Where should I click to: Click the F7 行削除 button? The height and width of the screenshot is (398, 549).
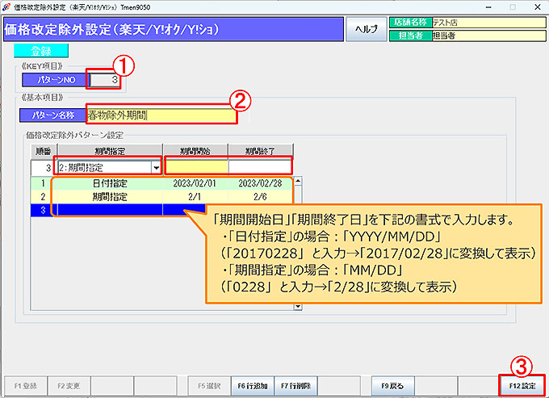click(x=296, y=386)
